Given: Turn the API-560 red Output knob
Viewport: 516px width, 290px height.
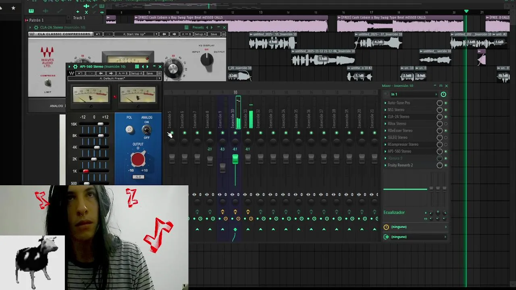Looking at the screenshot, I should click(x=138, y=160).
